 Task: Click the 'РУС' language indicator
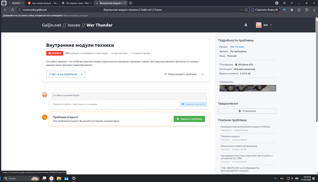282,179
